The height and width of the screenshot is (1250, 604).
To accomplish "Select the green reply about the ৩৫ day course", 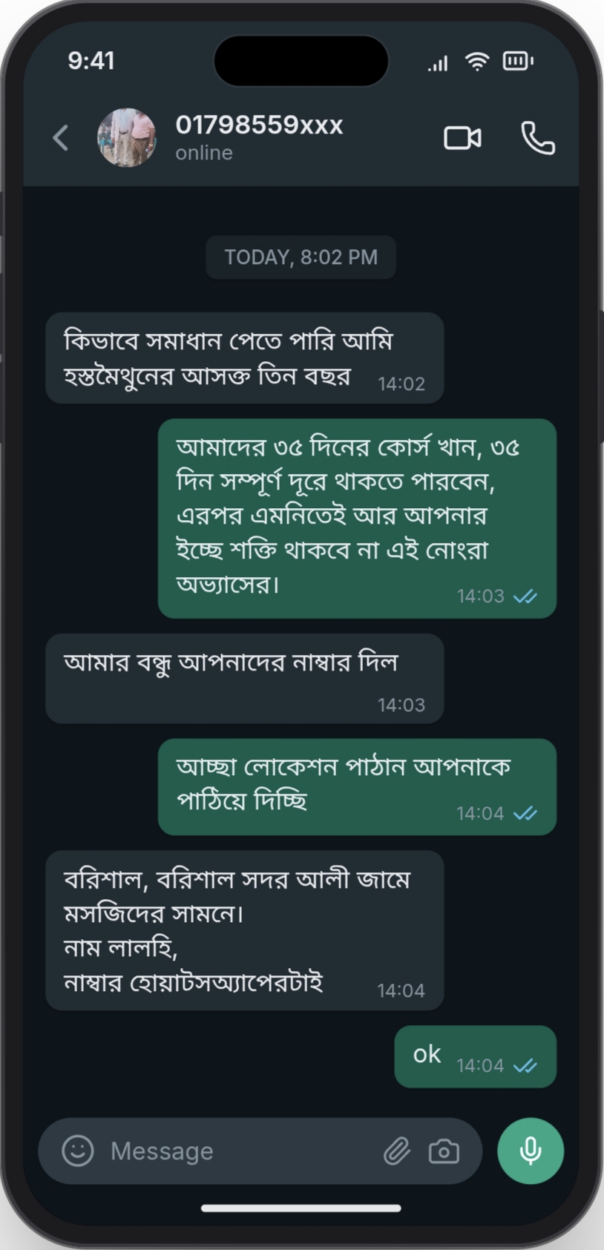I will pos(357,518).
